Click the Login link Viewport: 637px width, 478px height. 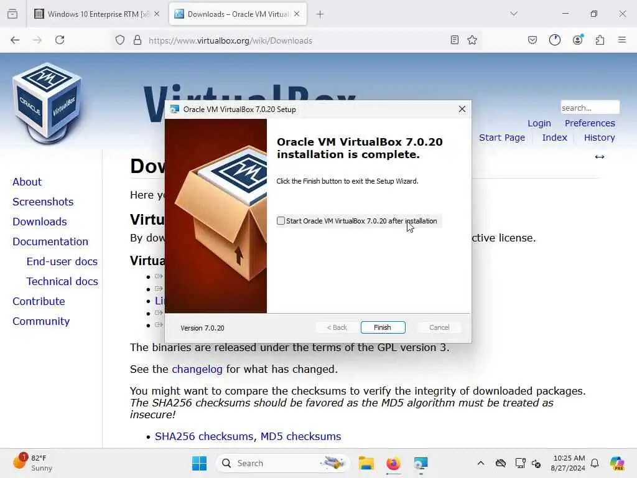tap(539, 123)
